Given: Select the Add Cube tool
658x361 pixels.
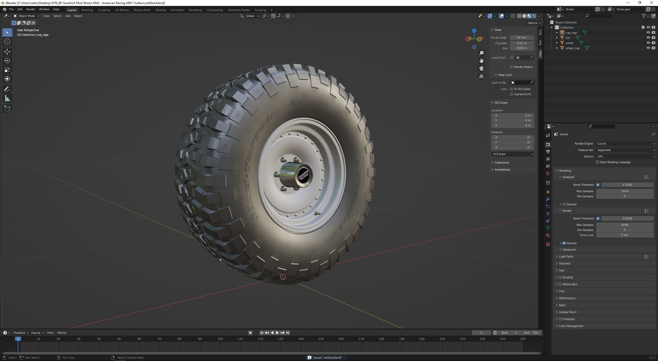Looking at the screenshot, I should coord(7,109).
